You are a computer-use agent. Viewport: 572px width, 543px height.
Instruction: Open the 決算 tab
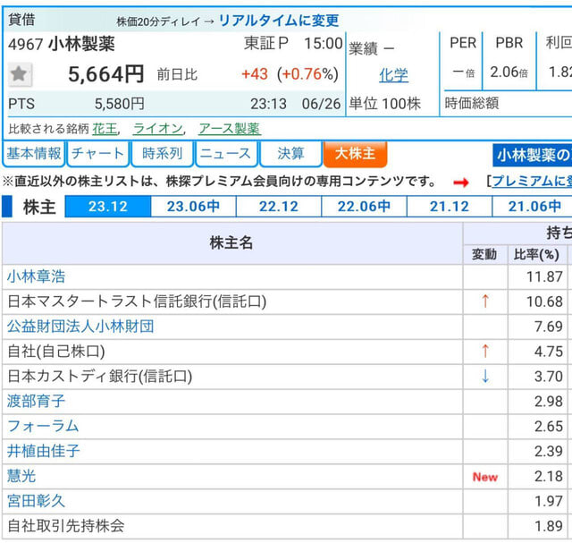290,153
